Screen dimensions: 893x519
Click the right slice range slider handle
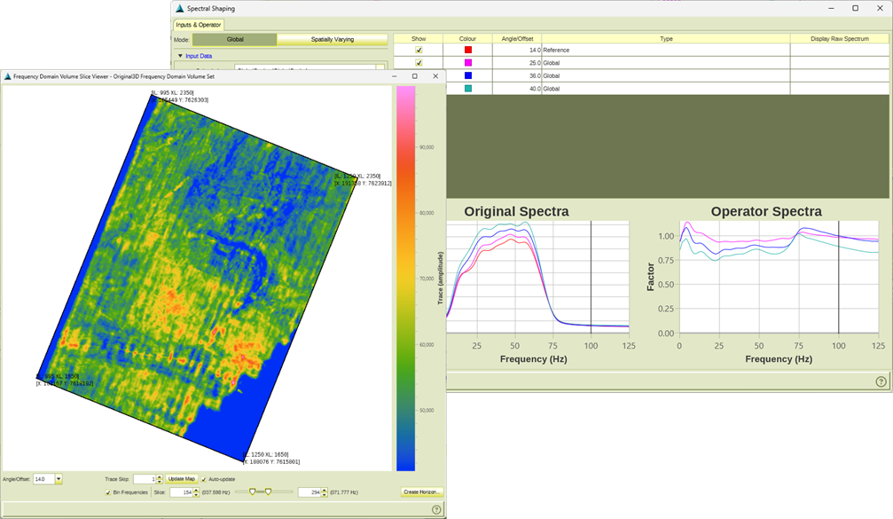click(x=268, y=491)
